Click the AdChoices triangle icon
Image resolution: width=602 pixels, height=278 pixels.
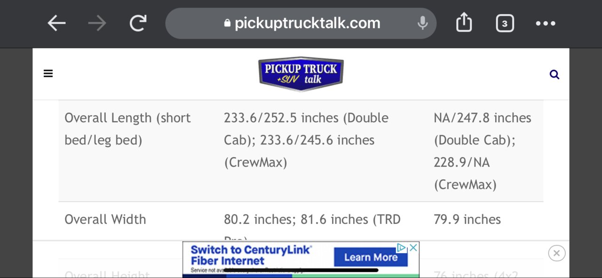point(401,247)
